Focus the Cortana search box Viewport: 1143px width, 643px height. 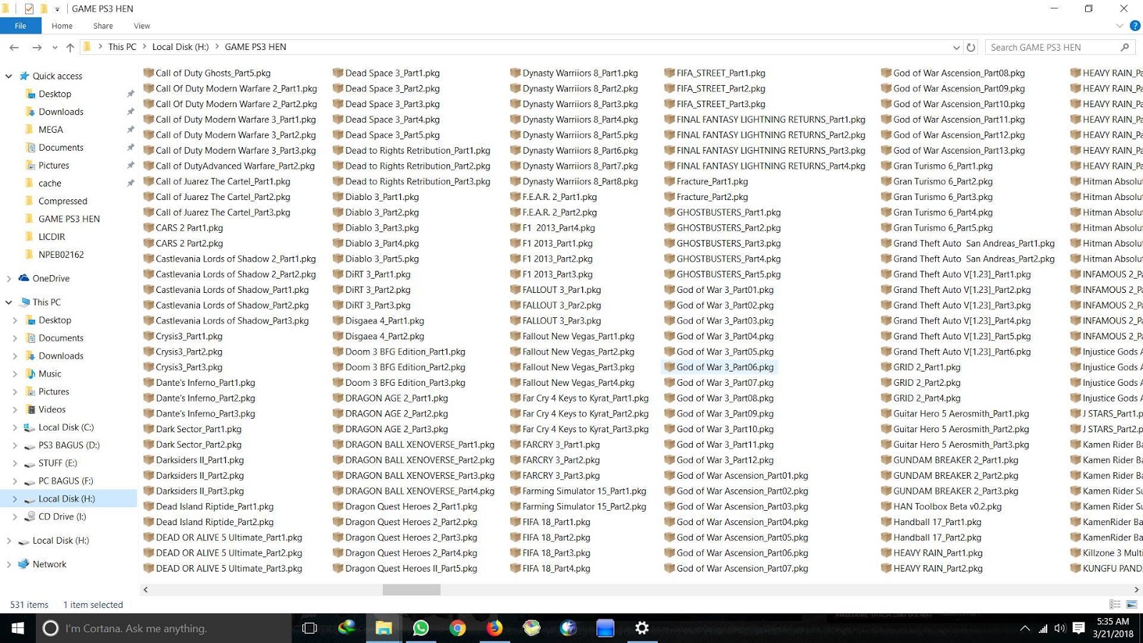pyautogui.click(x=163, y=628)
